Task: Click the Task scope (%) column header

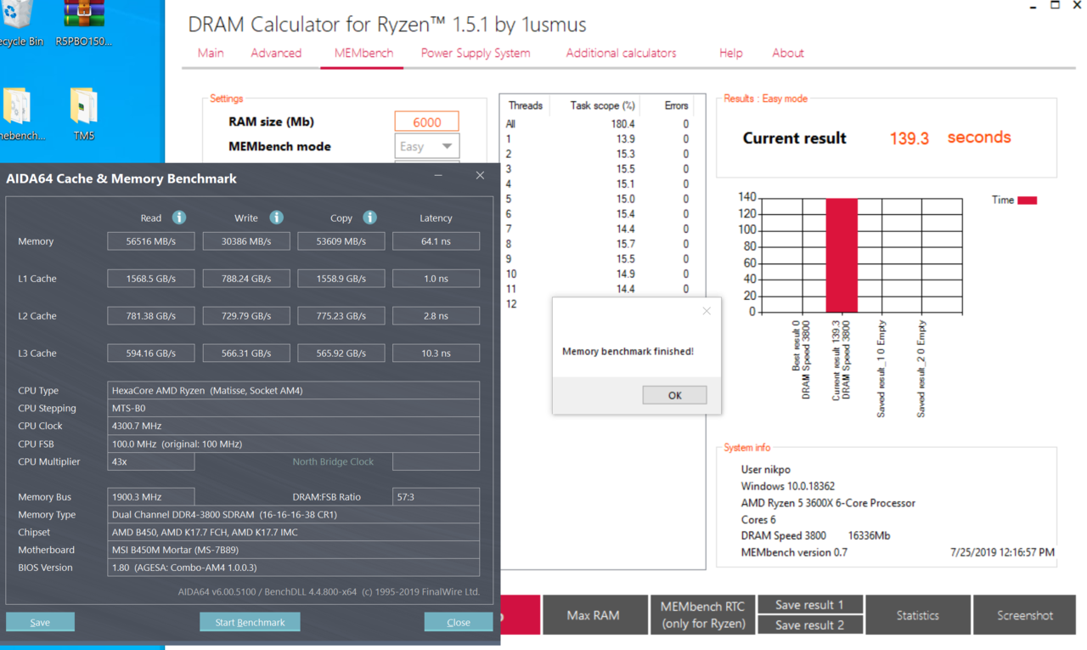Action: coord(602,105)
